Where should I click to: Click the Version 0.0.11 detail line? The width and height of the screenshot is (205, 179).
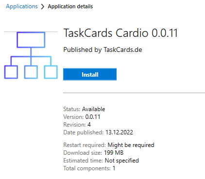(82, 117)
